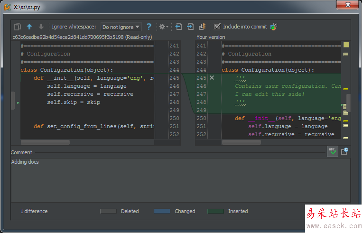Screen dimensions: 362x233
Task: Click into the Comment text area
Action: click(181, 180)
